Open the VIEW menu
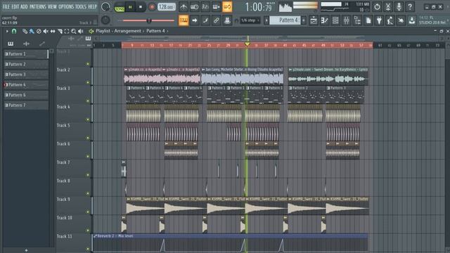Image resolution: width=450 pixels, height=253 pixels. point(52,6)
